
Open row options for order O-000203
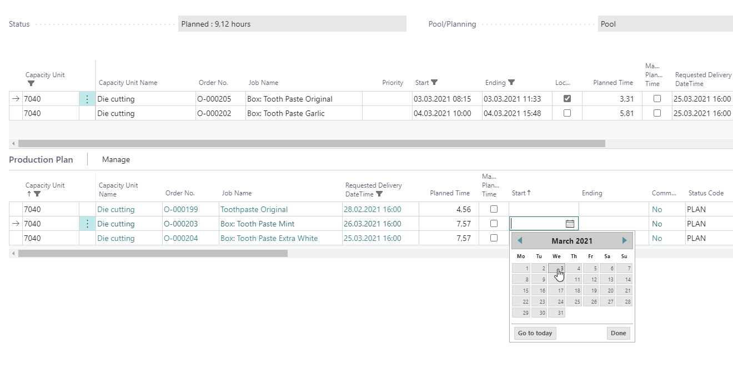tap(87, 224)
